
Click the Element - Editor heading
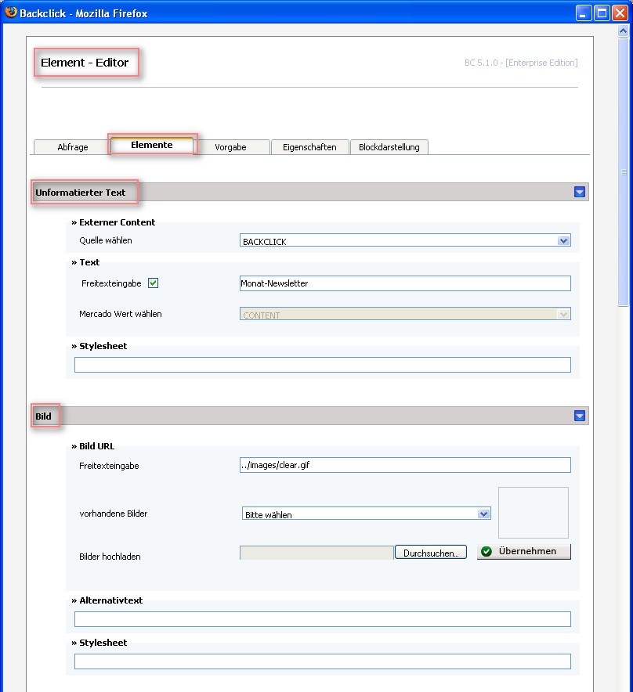tap(85, 63)
